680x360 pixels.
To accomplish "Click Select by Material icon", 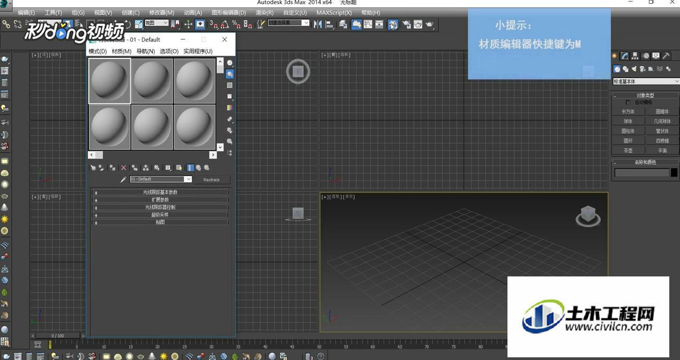I will pos(230,141).
